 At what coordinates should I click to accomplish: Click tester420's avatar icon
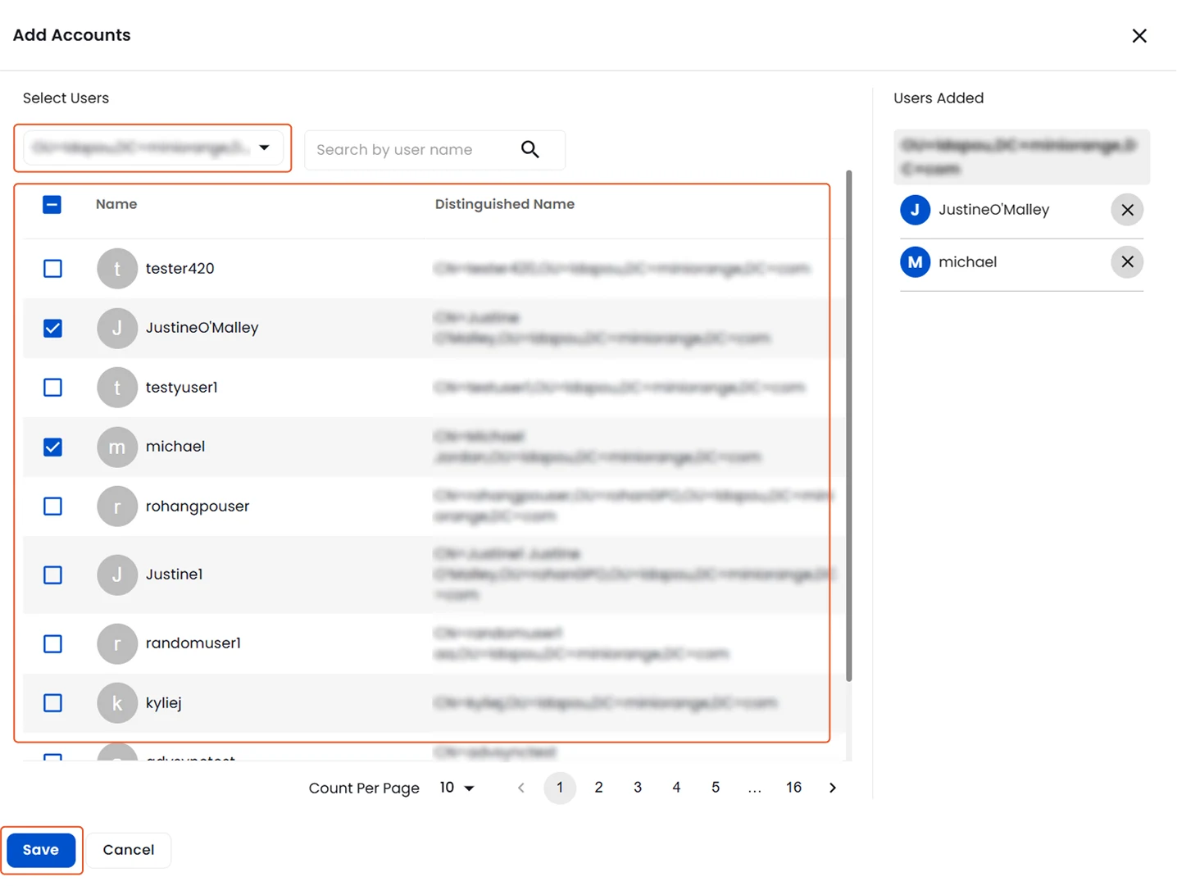tap(116, 268)
